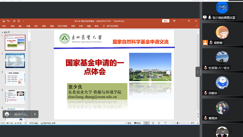Viewport: 243px width, 137px height.
Task: Click the 登录 sign-in button
Action: point(166,21)
